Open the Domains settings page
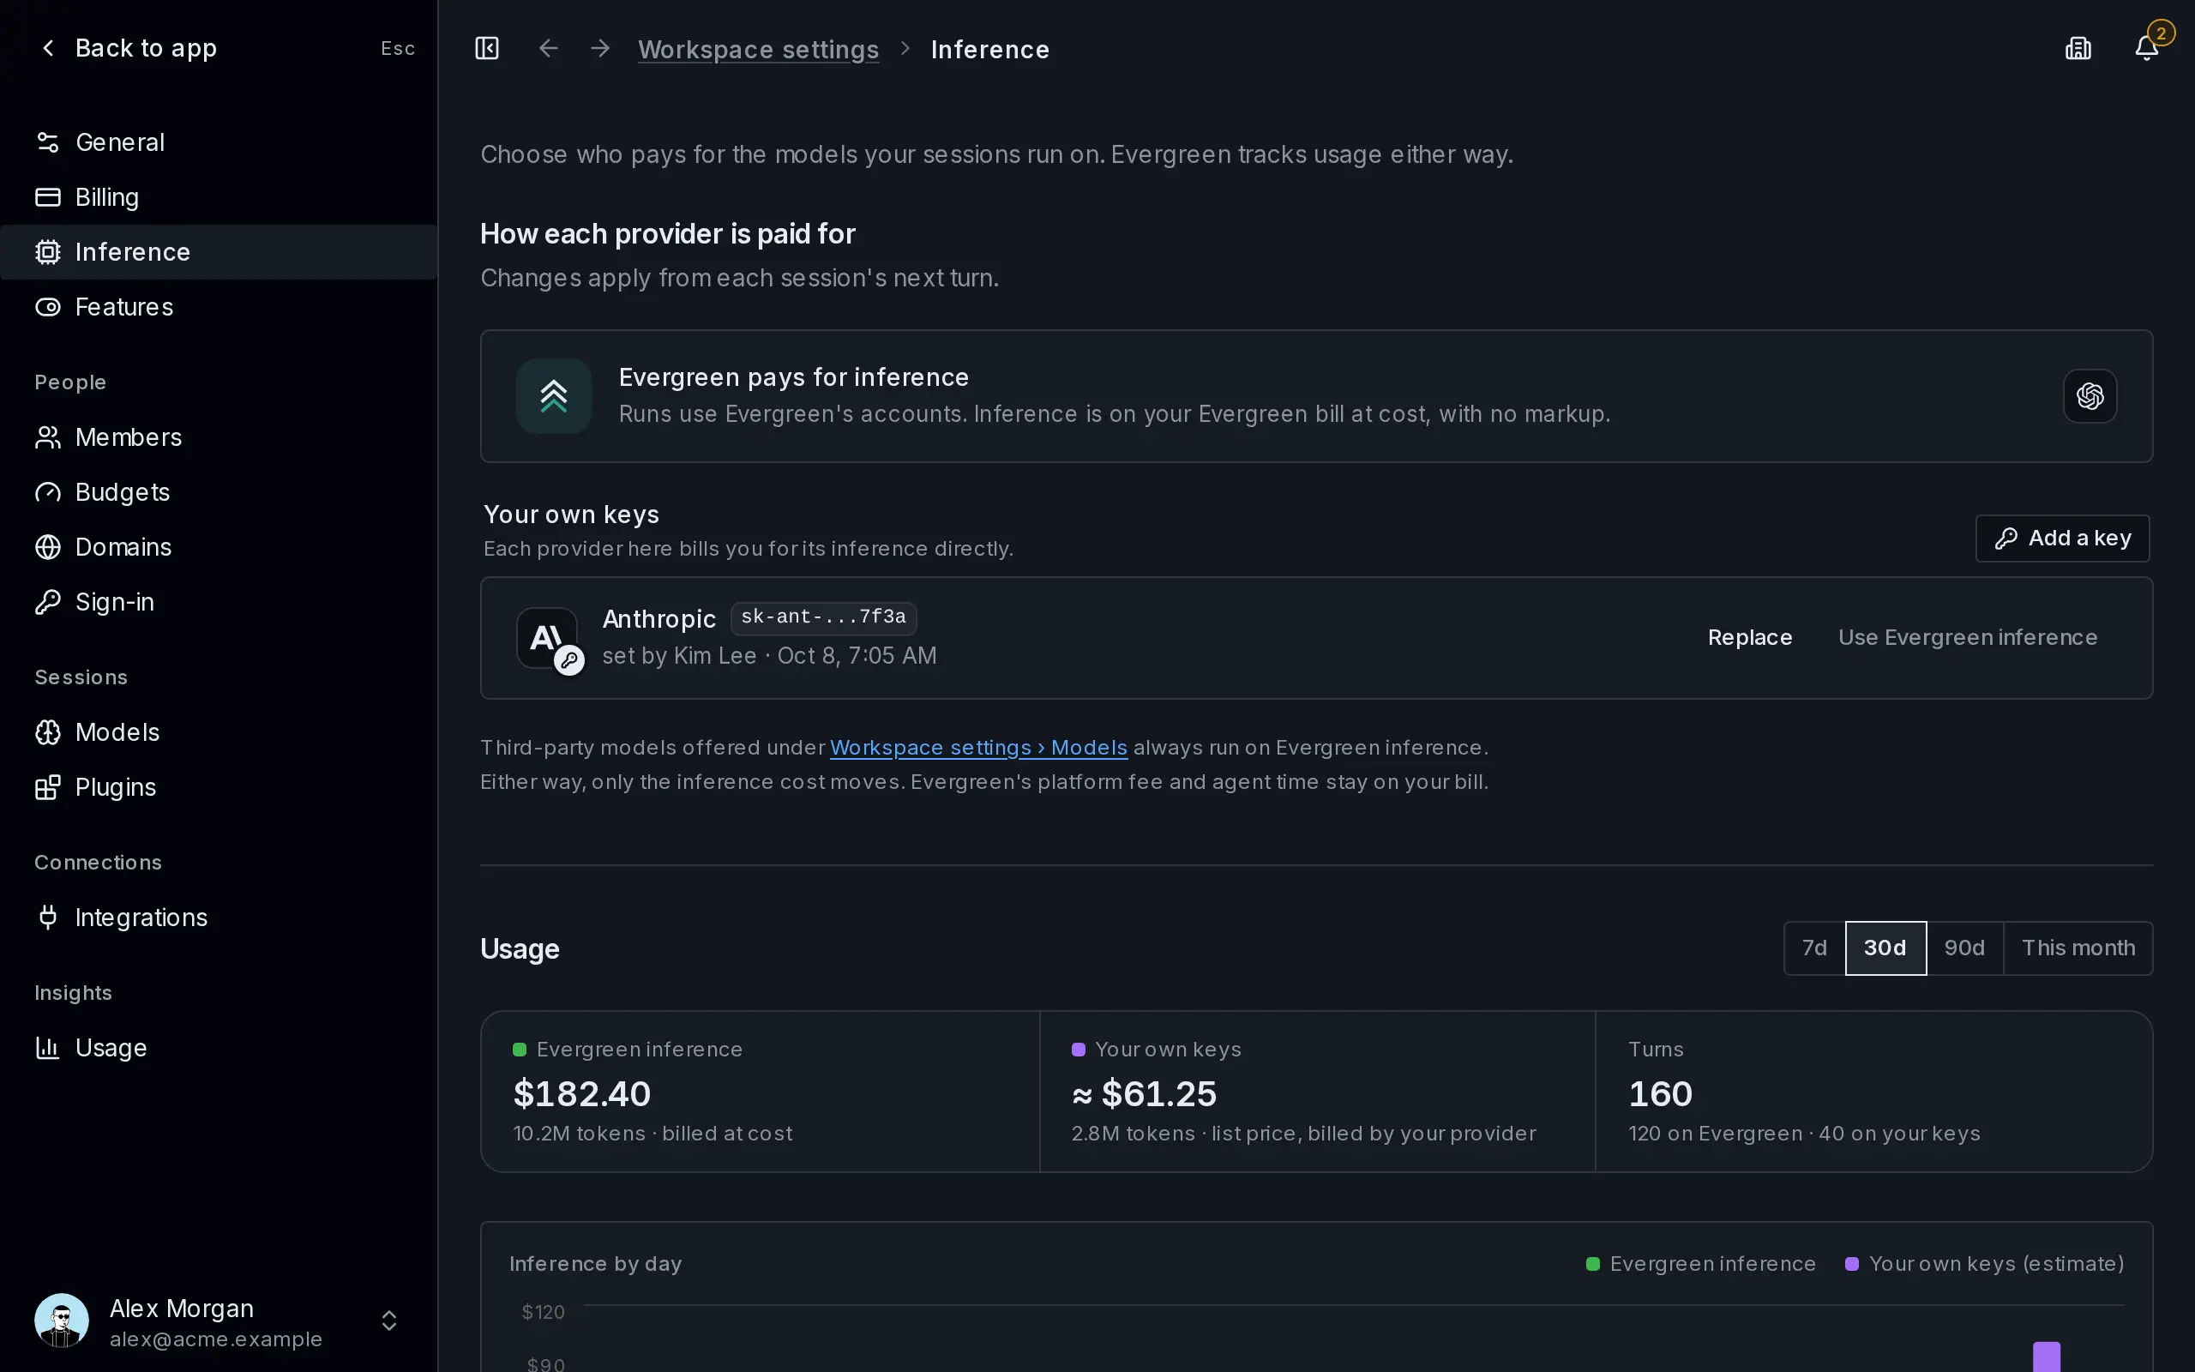Screen dimensions: 2195x1372 tap(219, 547)
